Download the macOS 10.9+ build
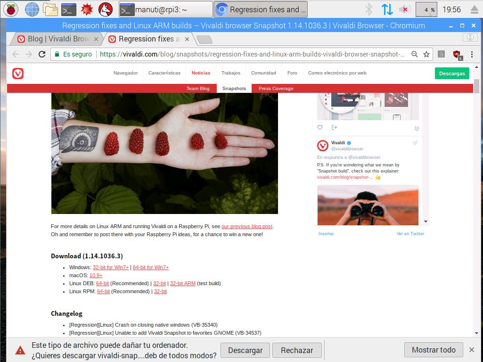483x362 pixels. pos(96,275)
